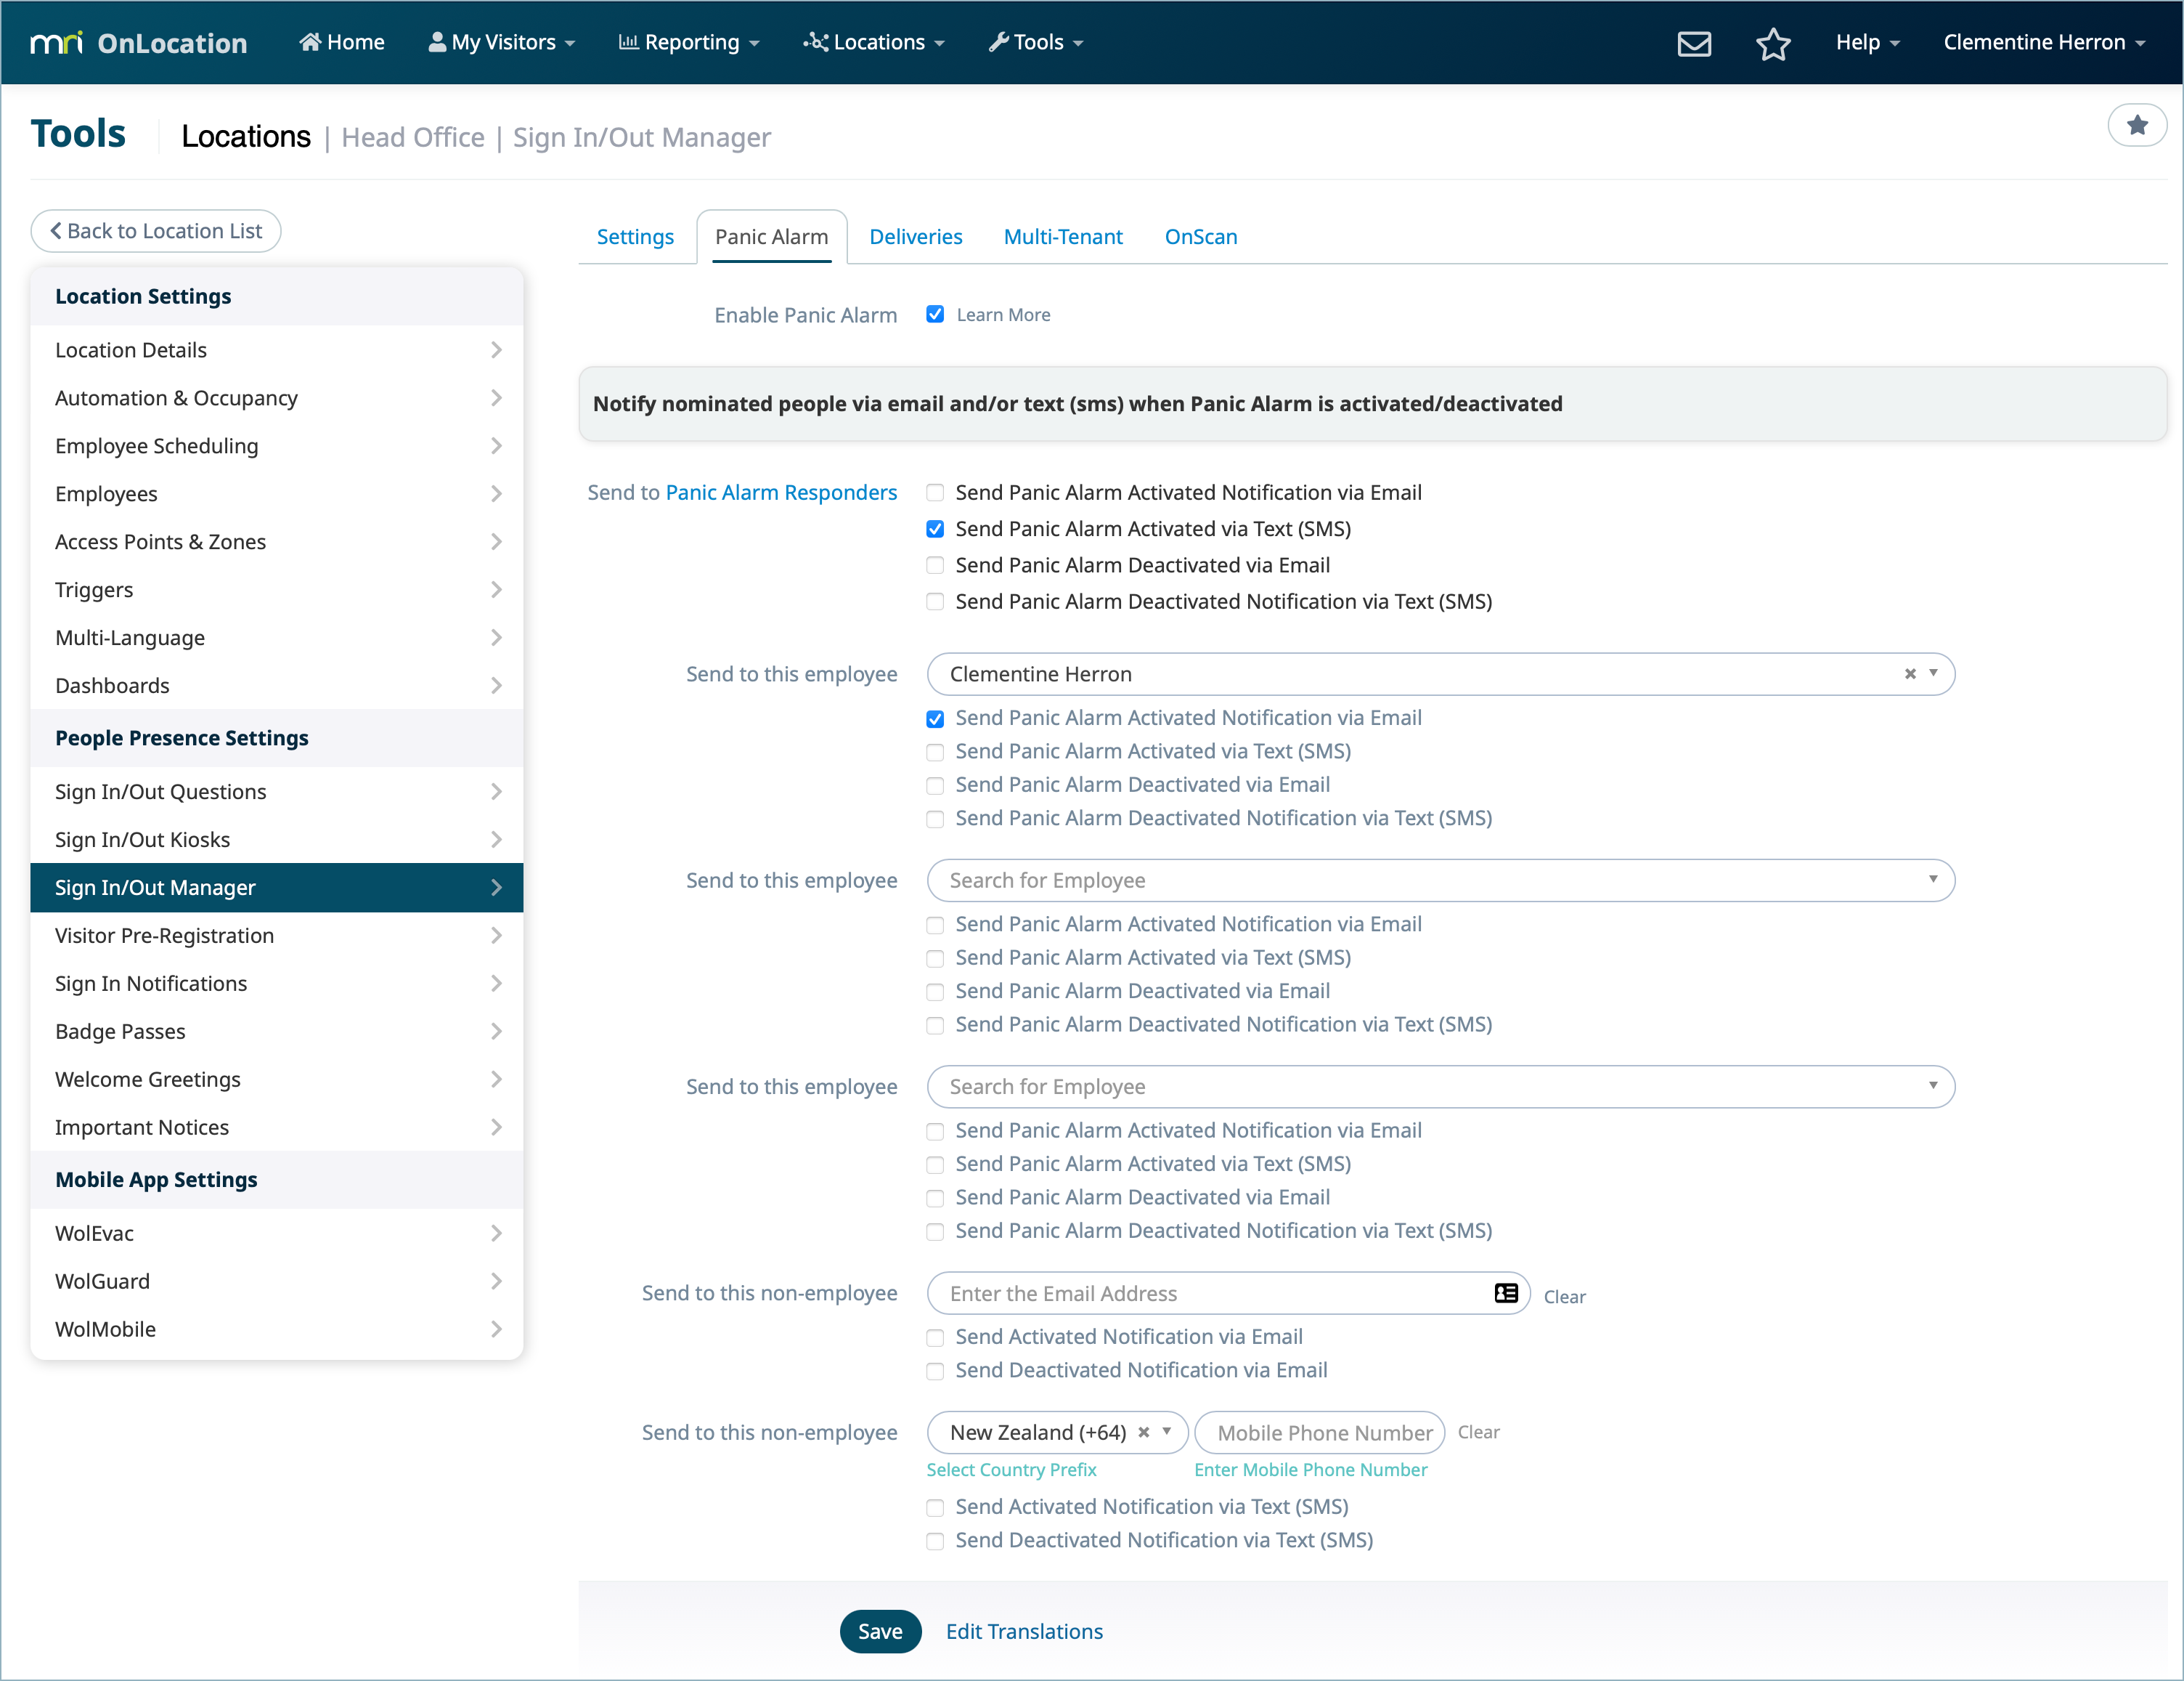Open WolEvac settings
Viewport: 2184px width, 1681px height.
[277, 1235]
